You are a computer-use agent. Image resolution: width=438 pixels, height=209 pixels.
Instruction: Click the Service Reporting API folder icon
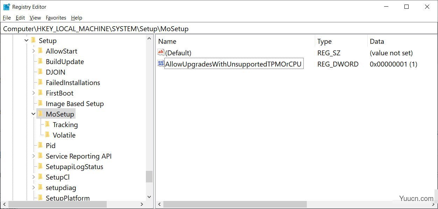[40, 156]
